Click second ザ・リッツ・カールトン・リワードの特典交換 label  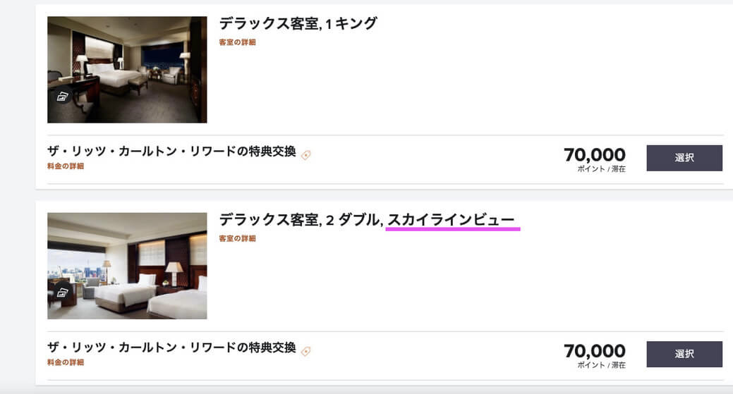(x=171, y=347)
